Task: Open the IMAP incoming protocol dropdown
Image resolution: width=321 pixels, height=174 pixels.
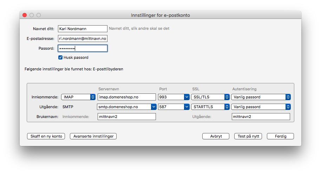Action: [78, 97]
